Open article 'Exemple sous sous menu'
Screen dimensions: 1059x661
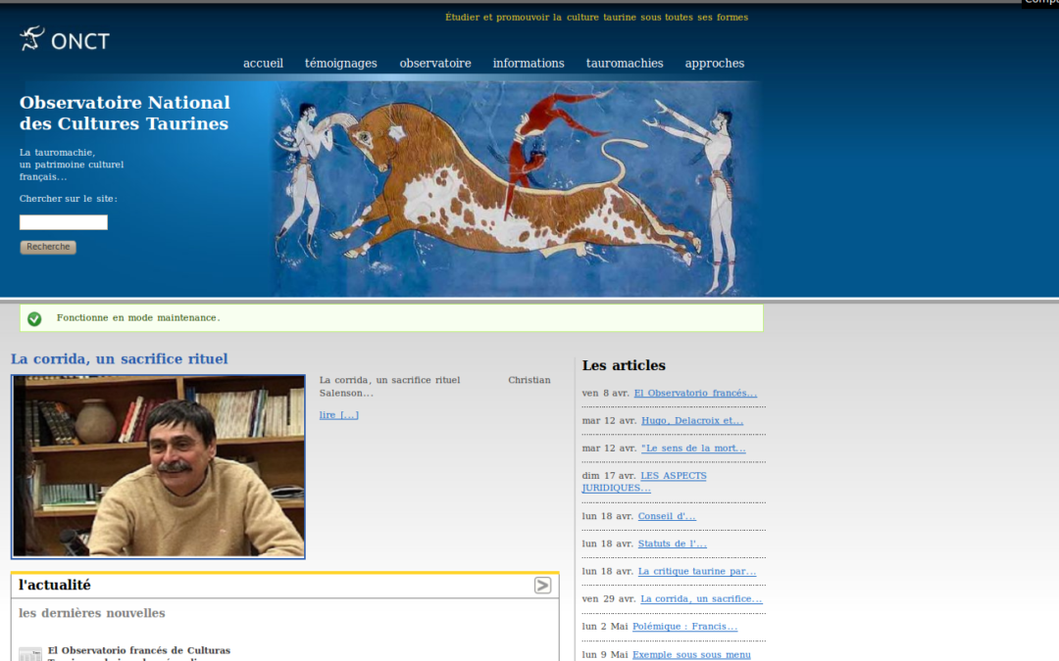pyautogui.click(x=691, y=654)
